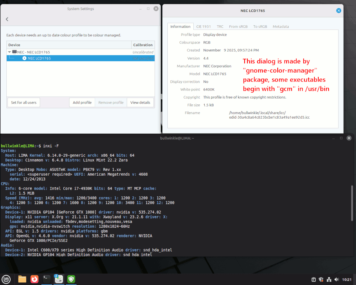Maximize the System Settings window

click(148, 9)
